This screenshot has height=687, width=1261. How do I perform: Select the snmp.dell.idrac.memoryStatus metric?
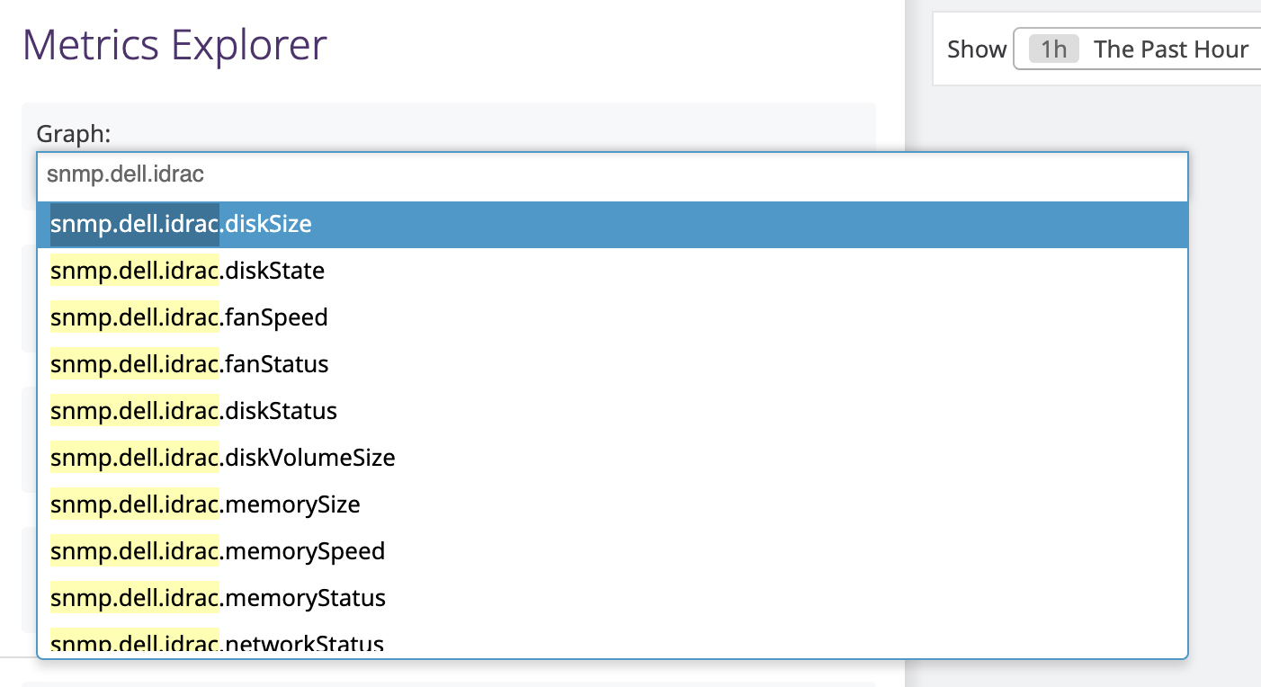(x=612, y=598)
